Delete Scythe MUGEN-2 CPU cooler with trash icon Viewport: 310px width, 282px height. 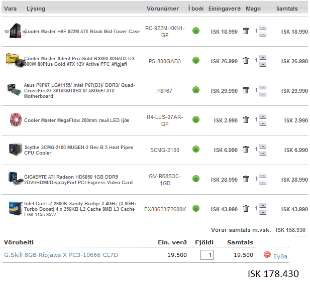pos(246,150)
